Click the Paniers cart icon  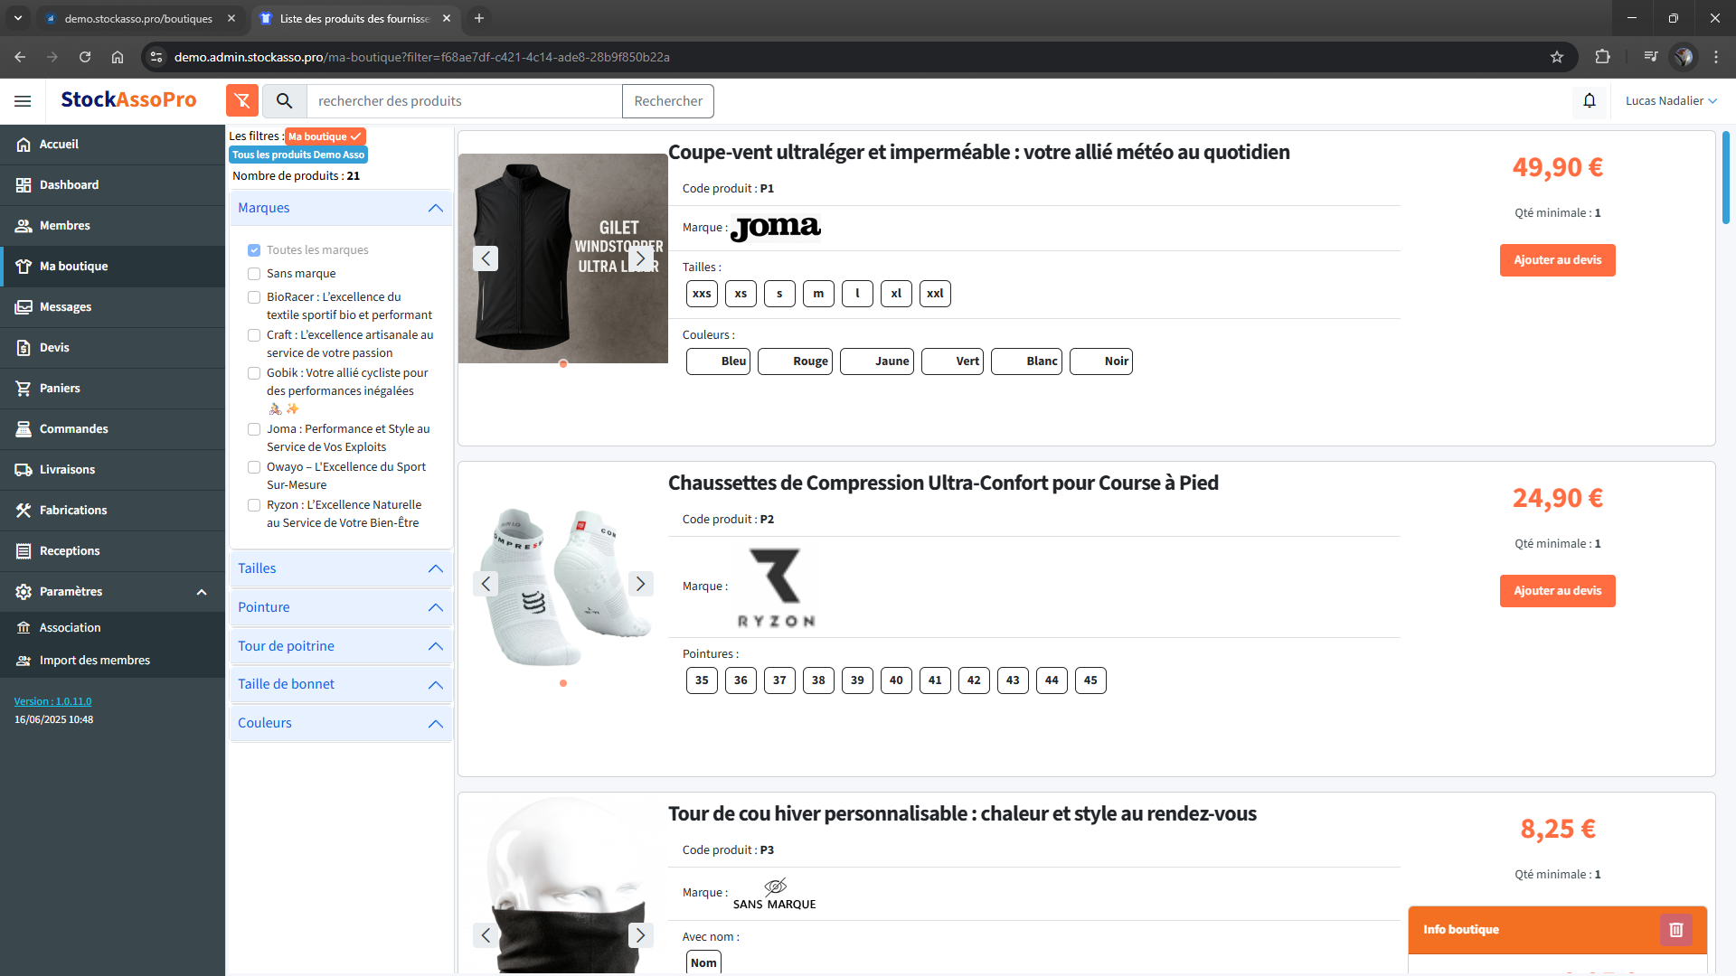click(24, 389)
